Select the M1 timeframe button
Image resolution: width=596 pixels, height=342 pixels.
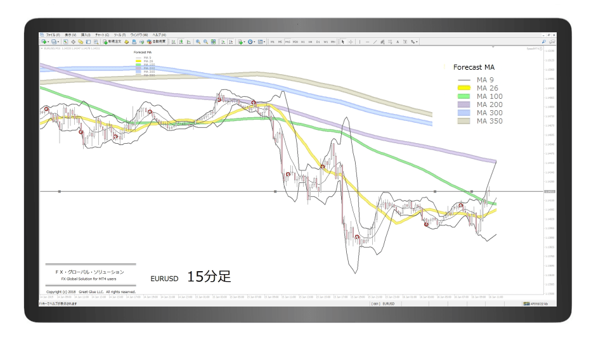(272, 42)
